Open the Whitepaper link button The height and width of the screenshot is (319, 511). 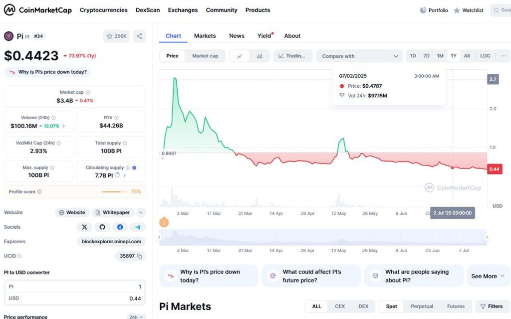tap(113, 212)
